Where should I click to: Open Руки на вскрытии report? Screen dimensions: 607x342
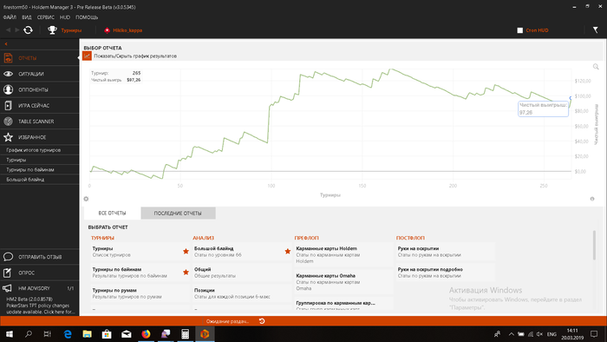[446, 252]
